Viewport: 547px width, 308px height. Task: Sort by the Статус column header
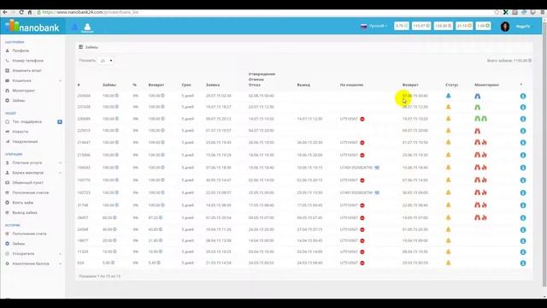point(452,85)
